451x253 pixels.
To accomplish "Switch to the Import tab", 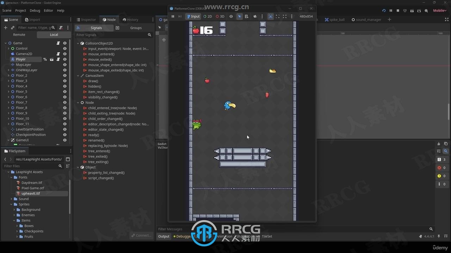I will coord(32,20).
